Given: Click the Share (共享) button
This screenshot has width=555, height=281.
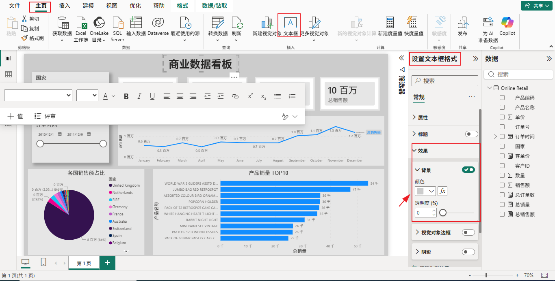Looking at the screenshot, I should tap(536, 6).
